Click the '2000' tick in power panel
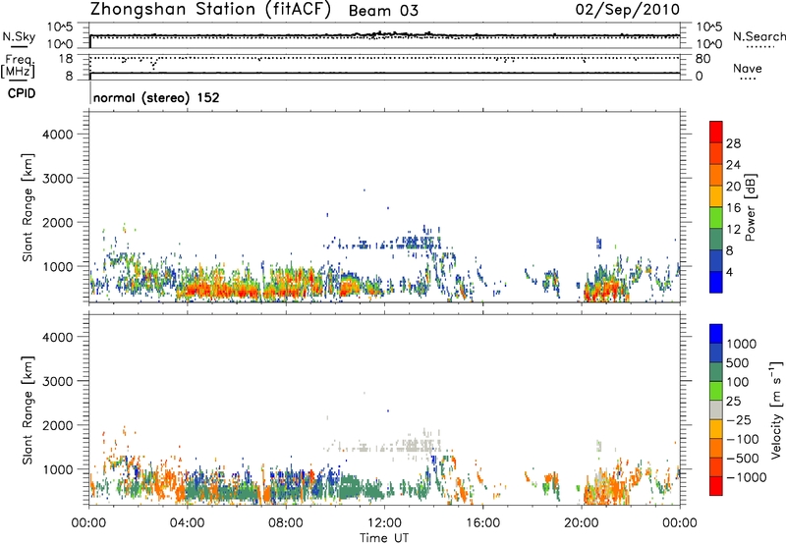786x544 pixels. tap(57, 222)
